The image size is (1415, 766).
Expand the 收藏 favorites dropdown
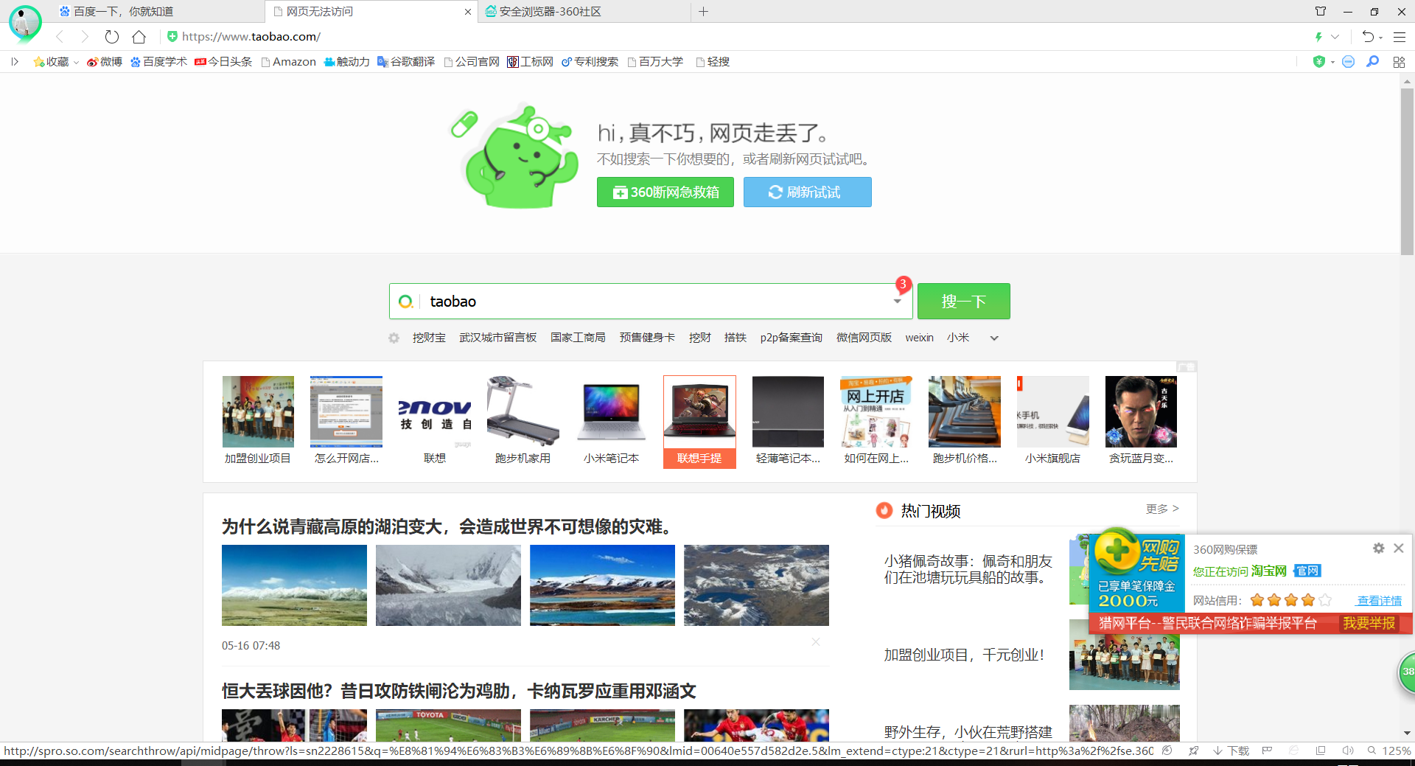(76, 63)
